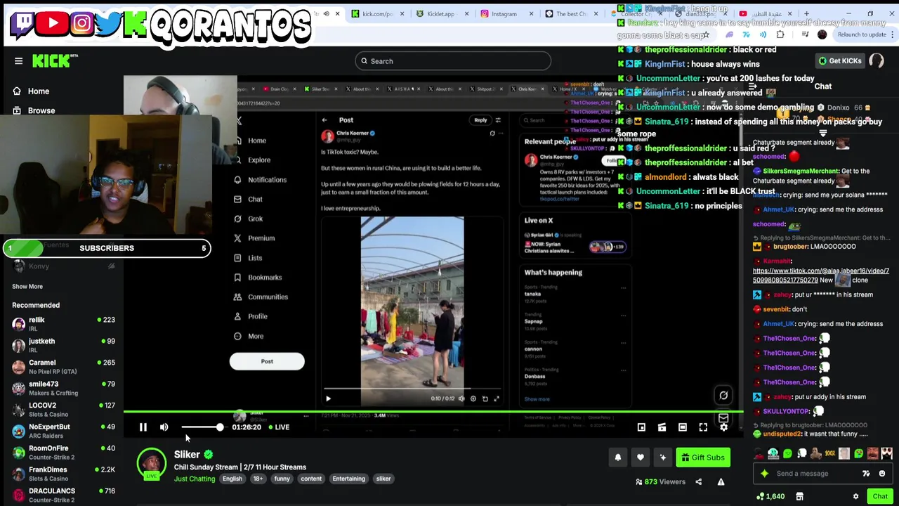Open the Kick hamburger menu
Image resolution: width=899 pixels, height=506 pixels.
pyautogui.click(x=19, y=61)
